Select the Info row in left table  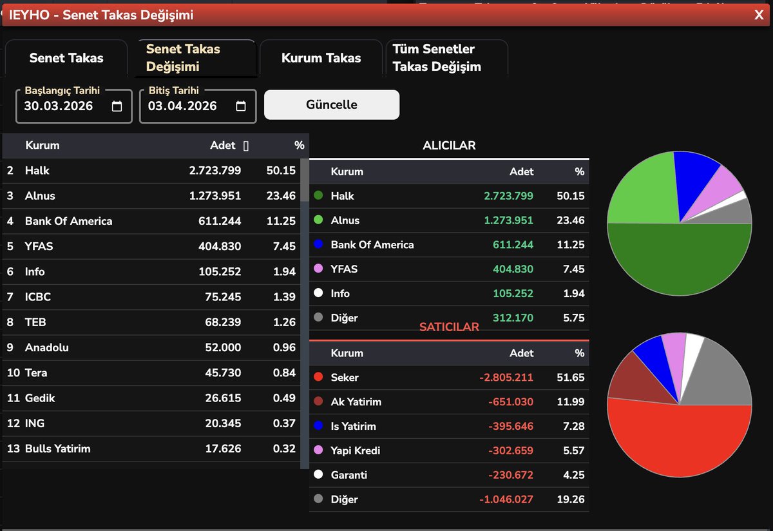[x=151, y=272]
